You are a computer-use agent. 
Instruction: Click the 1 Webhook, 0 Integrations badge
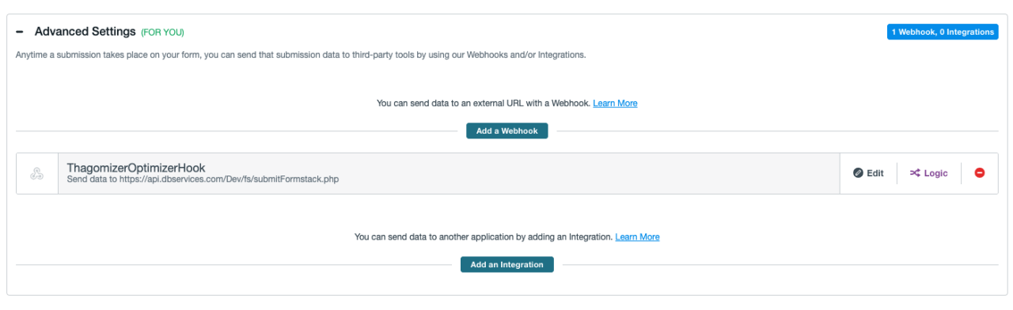pyautogui.click(x=943, y=32)
